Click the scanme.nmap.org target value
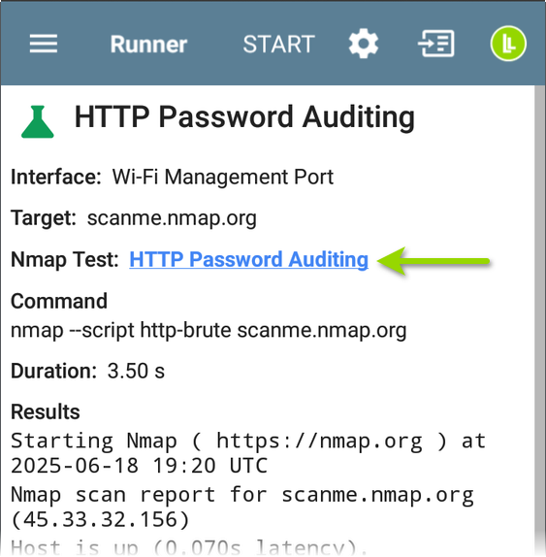Viewport: 546px width, 557px height. (172, 217)
